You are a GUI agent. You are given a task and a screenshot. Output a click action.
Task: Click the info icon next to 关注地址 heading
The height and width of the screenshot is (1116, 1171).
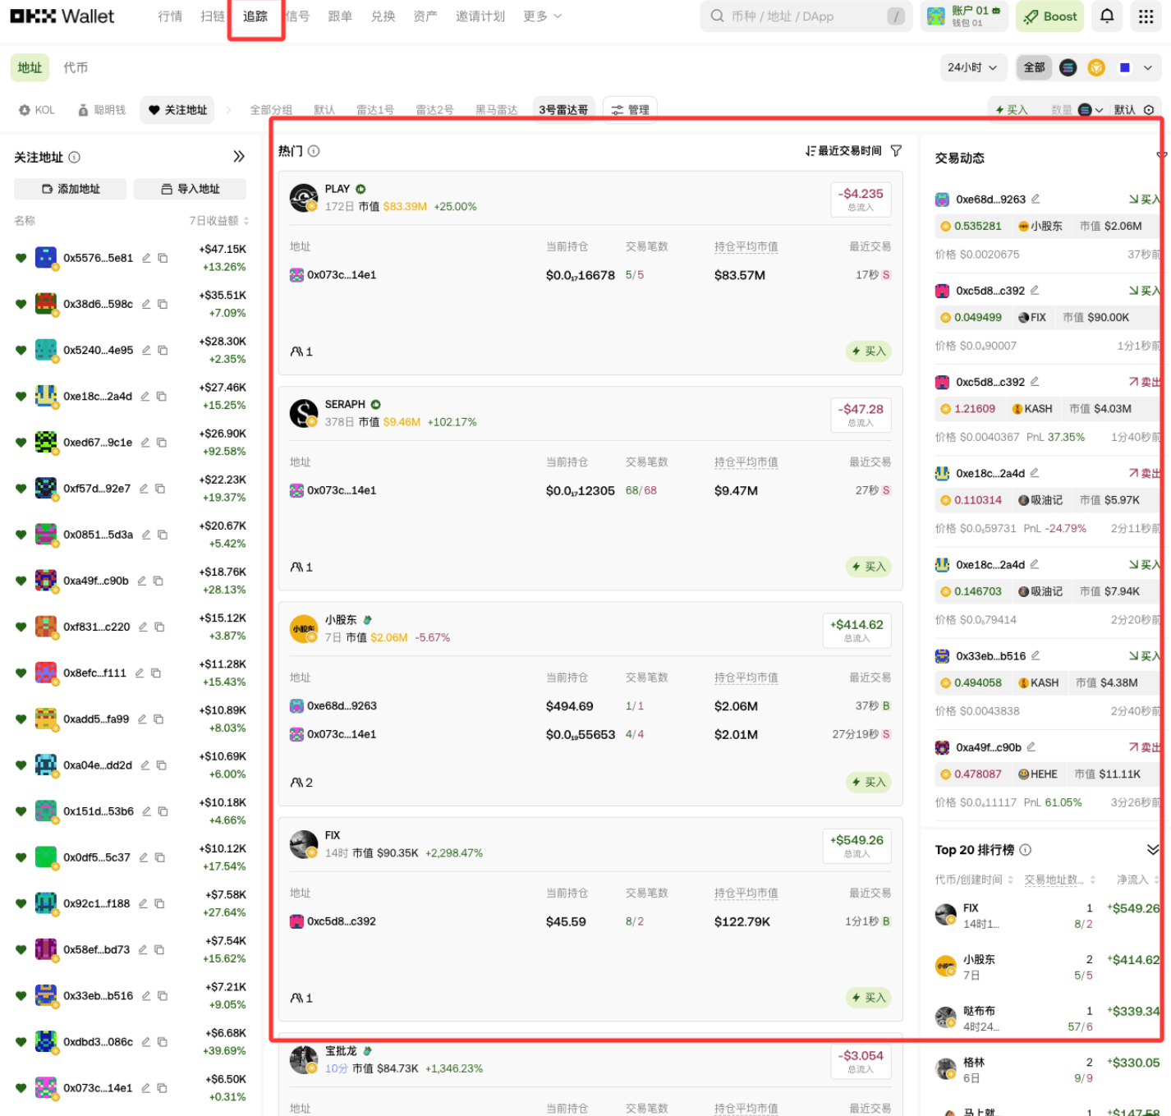[75, 157]
